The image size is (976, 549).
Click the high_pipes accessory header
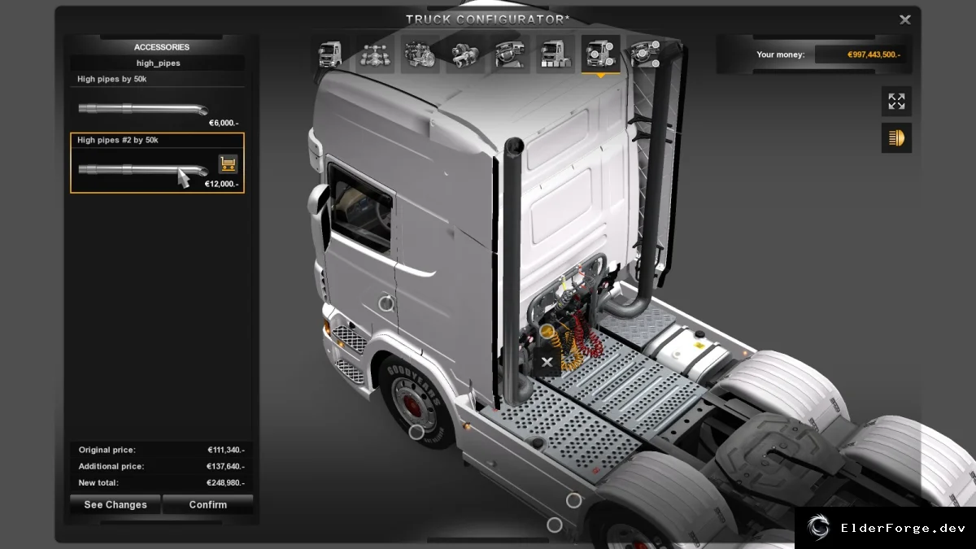[159, 63]
